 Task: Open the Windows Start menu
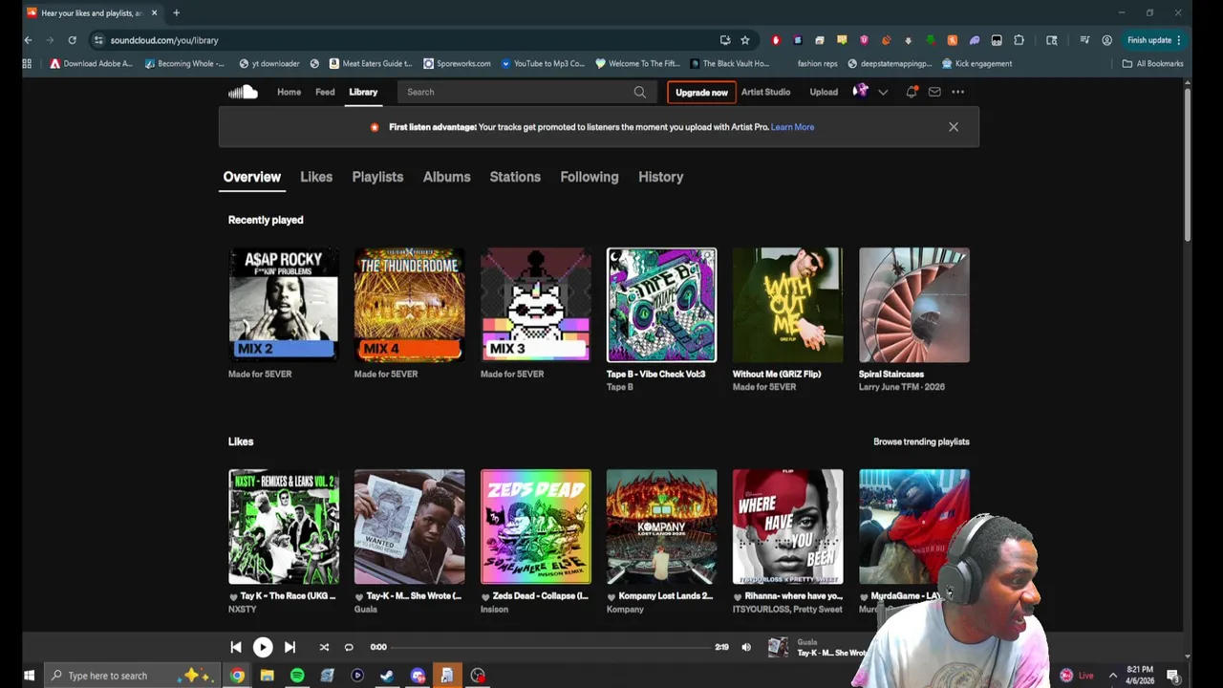29,676
